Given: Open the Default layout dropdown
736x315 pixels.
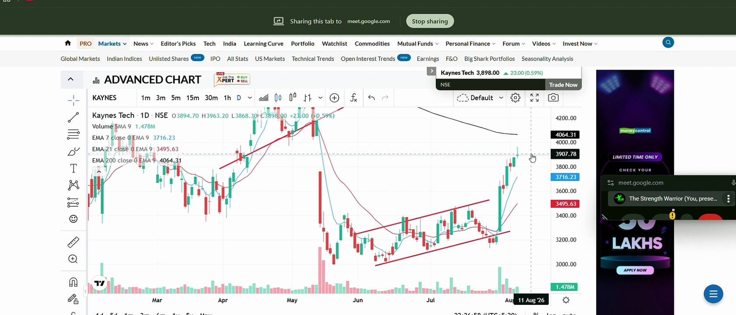Looking at the screenshot, I should click(x=480, y=98).
